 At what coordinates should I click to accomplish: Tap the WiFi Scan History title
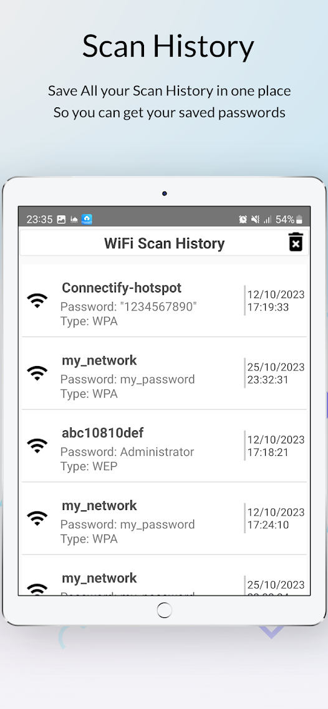164,243
